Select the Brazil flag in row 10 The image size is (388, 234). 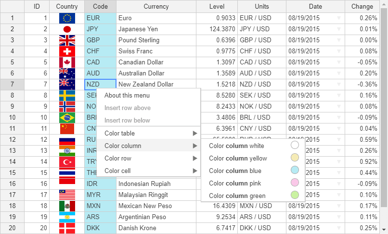coord(67,118)
